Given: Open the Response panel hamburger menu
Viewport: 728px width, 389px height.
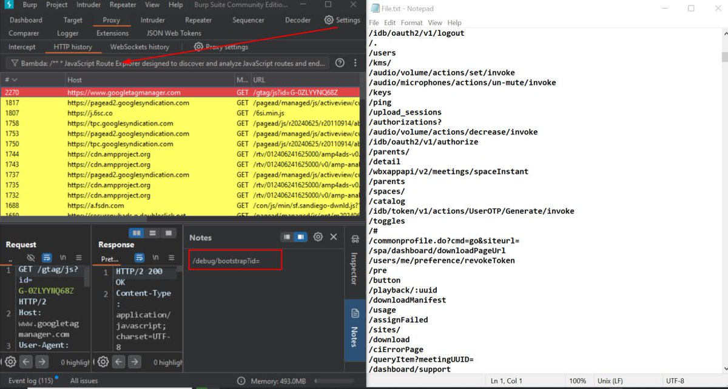Looking at the screenshot, I should pyautogui.click(x=172, y=258).
